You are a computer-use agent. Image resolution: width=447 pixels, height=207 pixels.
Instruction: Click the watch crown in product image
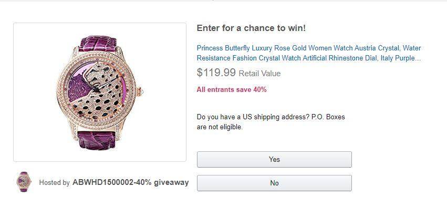coord(140,92)
